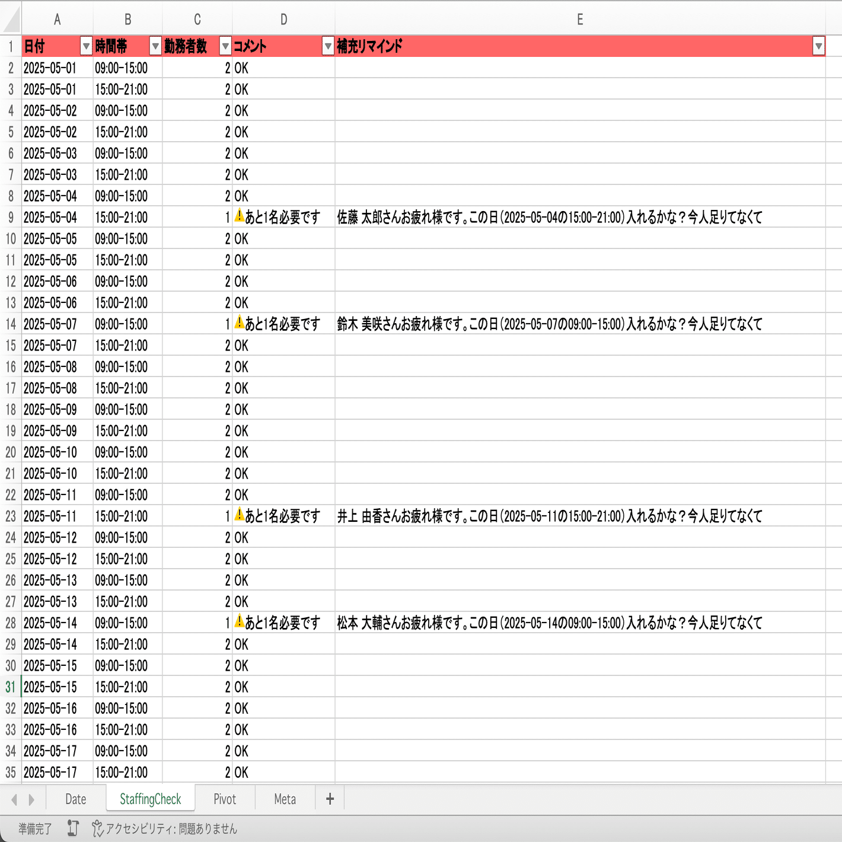
Task: Switch to the Pivot sheet tab
Action: (x=224, y=799)
